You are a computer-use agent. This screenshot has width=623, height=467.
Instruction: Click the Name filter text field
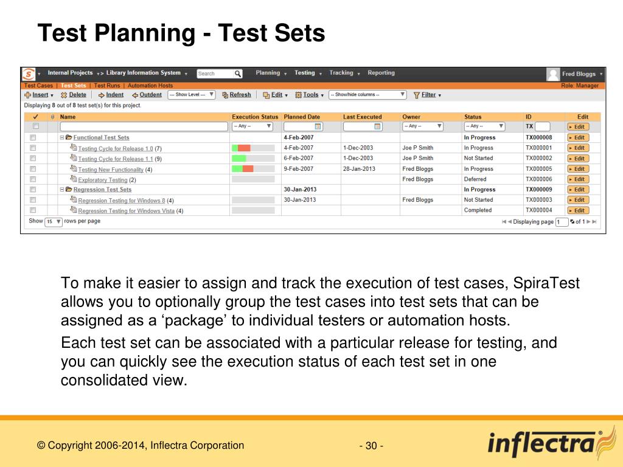144,126
